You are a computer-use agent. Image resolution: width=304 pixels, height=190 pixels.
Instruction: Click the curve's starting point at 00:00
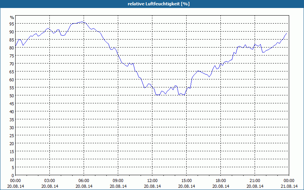pos(16,46)
